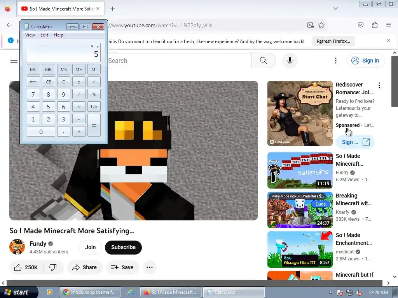Open the 11:19 Fundy Satisfying video thumbnail
The width and height of the screenshot is (398, 298).
(x=300, y=170)
